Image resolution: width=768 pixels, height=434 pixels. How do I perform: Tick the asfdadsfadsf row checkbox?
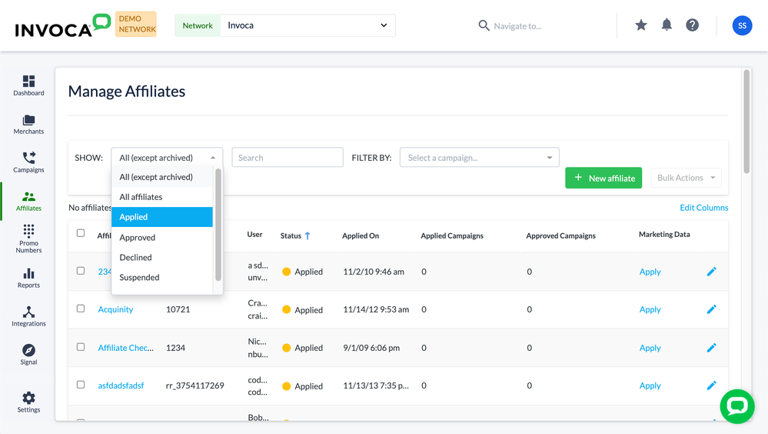click(x=81, y=385)
